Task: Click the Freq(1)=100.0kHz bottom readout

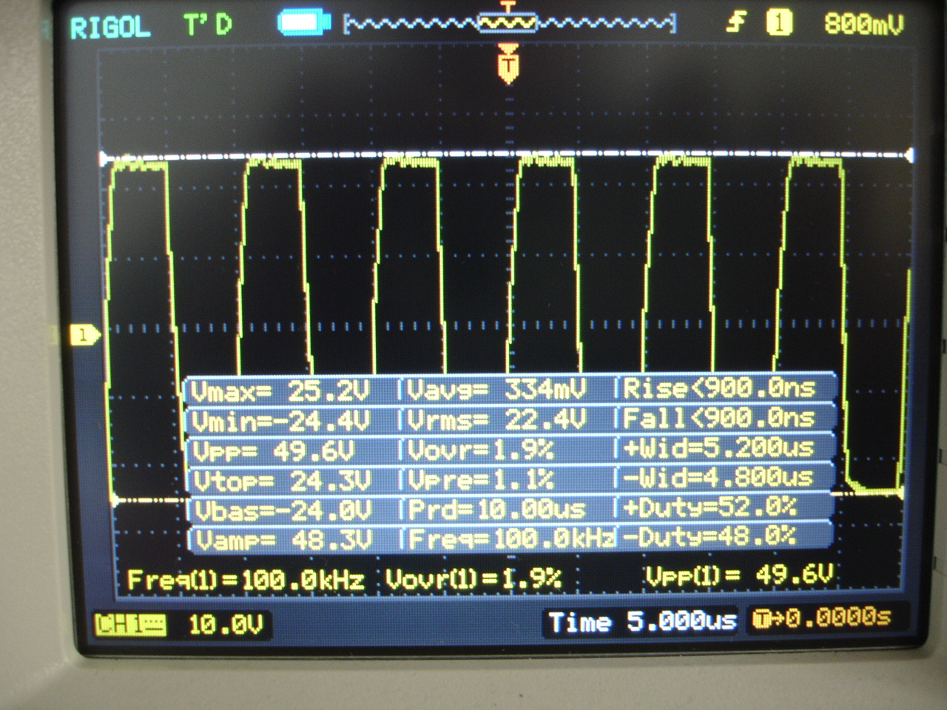Action: (246, 580)
